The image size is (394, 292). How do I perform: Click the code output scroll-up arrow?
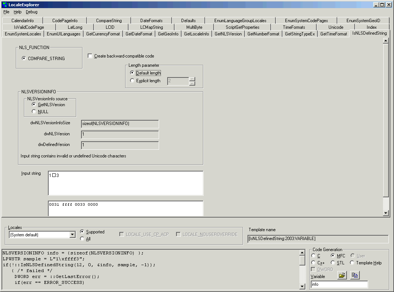pyautogui.click(x=302, y=253)
